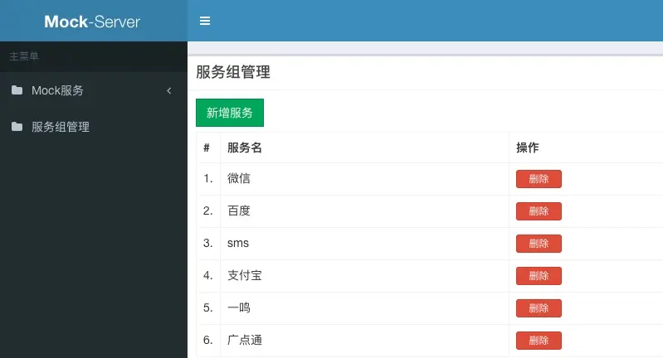Click row number 6. cell
Image resolution: width=663 pixels, height=358 pixels.
coord(208,341)
